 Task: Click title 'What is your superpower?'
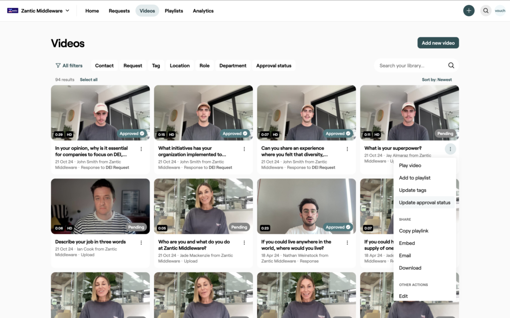(x=392, y=148)
